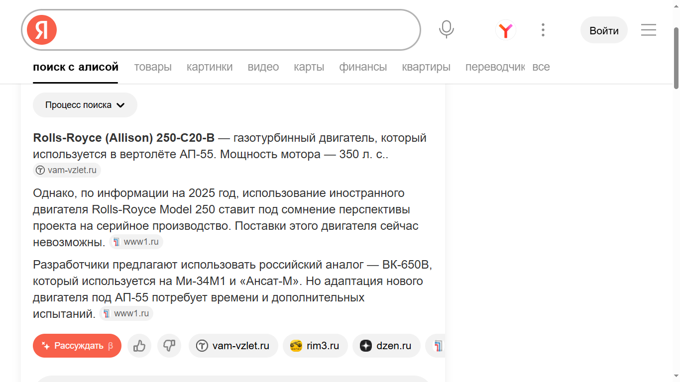
Task: Open www1.ru source after 'невозможны'
Action: click(x=136, y=242)
